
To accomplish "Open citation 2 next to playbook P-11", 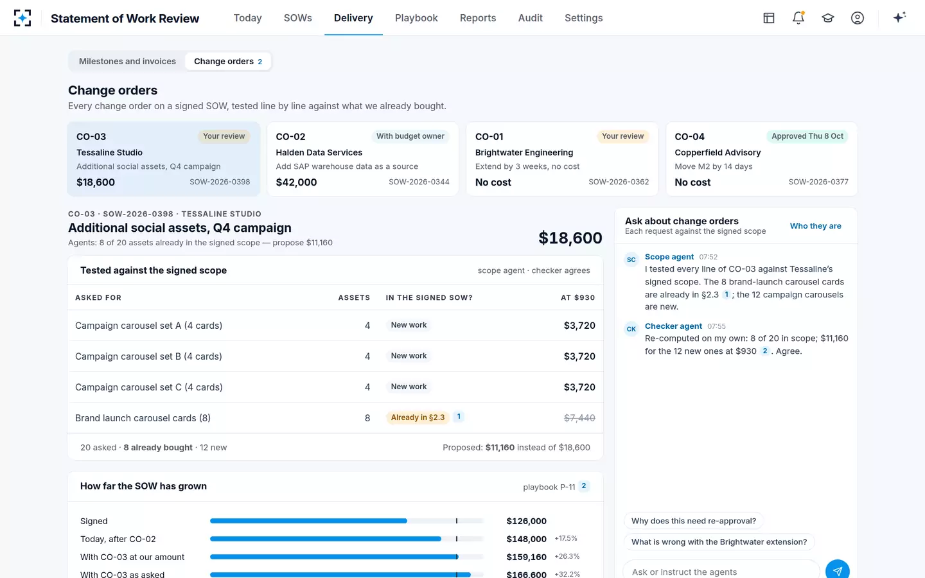I will 584,486.
